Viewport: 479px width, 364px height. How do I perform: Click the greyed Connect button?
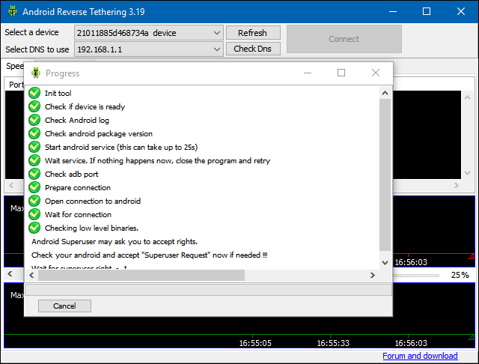click(344, 39)
